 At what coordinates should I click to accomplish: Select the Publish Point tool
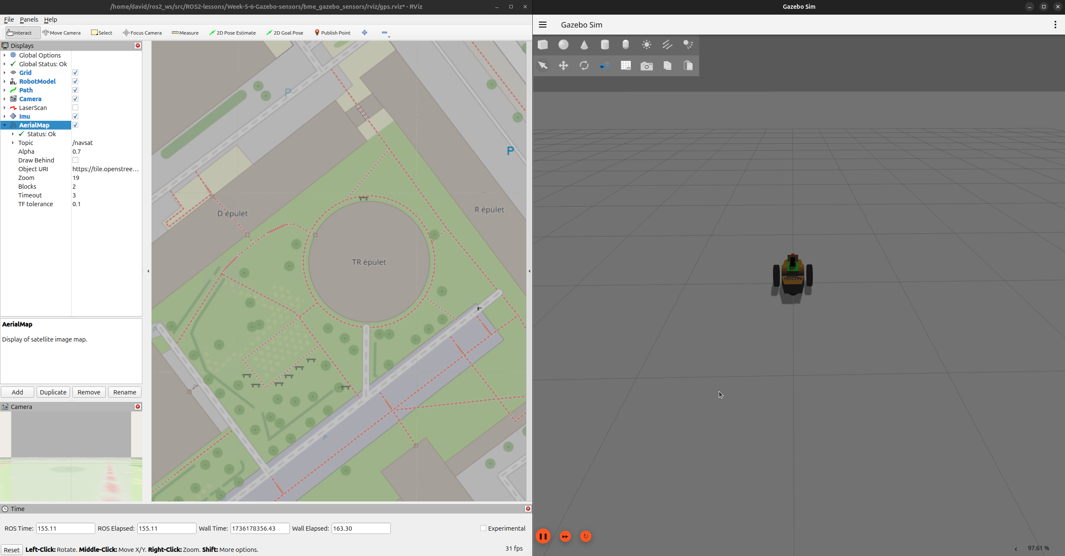[332, 32]
